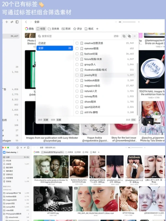Check the magazine杂志 tag checkbox
Viewport: 166px width, 221px height.
pos(77,86)
